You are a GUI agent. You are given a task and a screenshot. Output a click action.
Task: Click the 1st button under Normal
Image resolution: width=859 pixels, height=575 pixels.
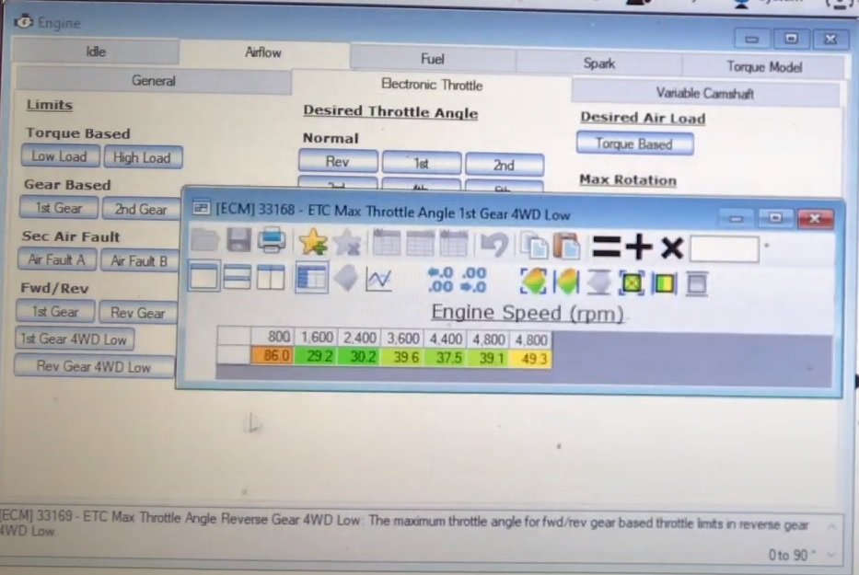coord(422,164)
